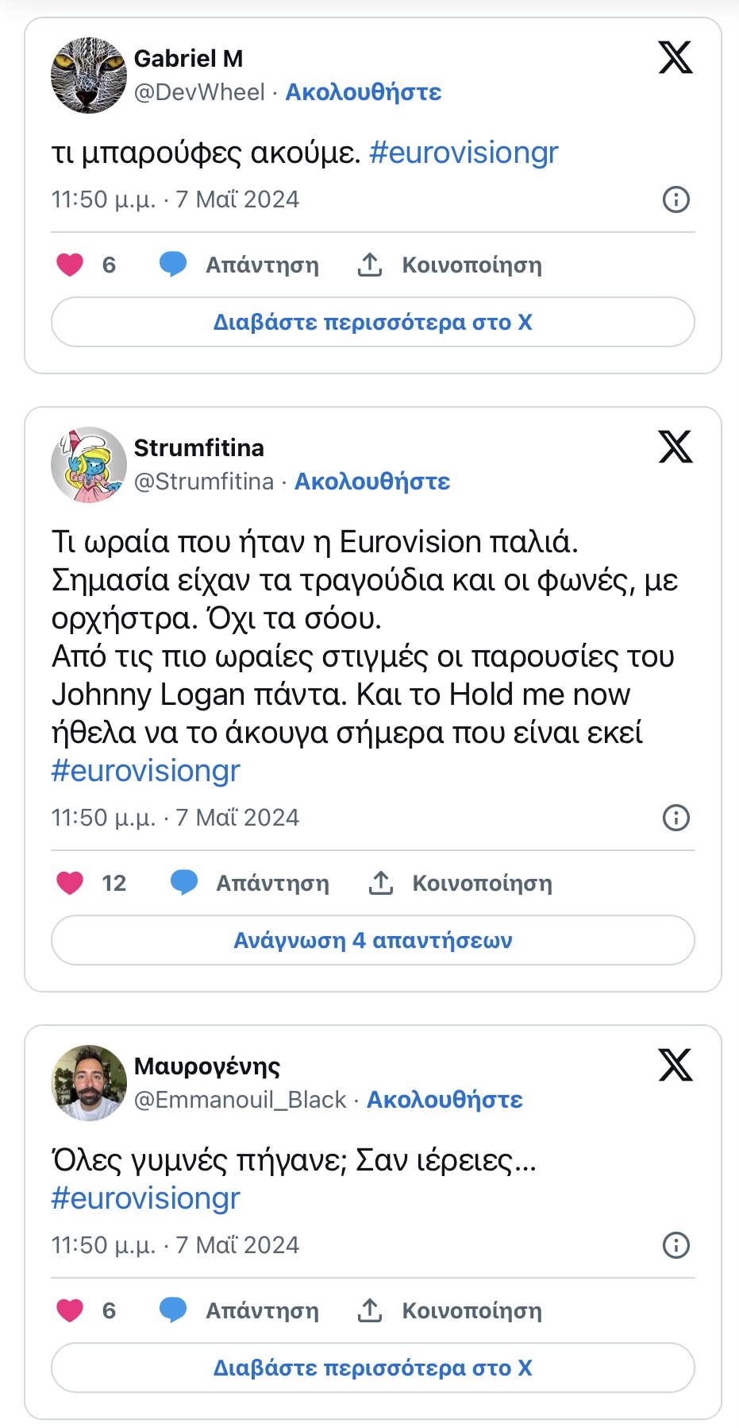Follow @Strumfitina via Ακολουθήστε link
The height and width of the screenshot is (1428, 739).
point(372,482)
